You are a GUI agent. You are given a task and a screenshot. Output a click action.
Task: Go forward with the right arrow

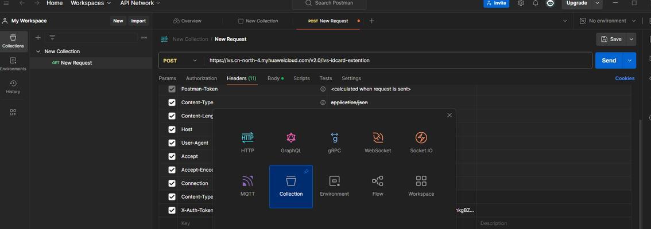(37, 3)
